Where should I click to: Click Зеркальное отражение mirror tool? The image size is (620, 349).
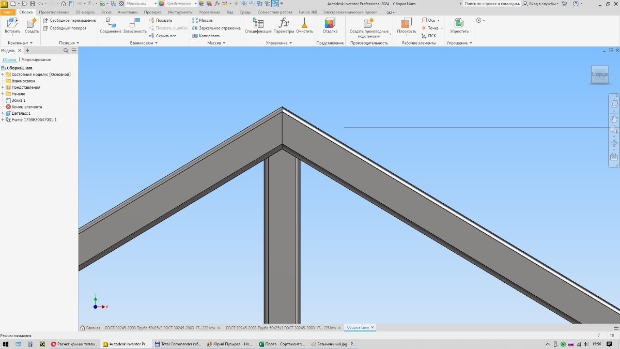[x=216, y=28]
